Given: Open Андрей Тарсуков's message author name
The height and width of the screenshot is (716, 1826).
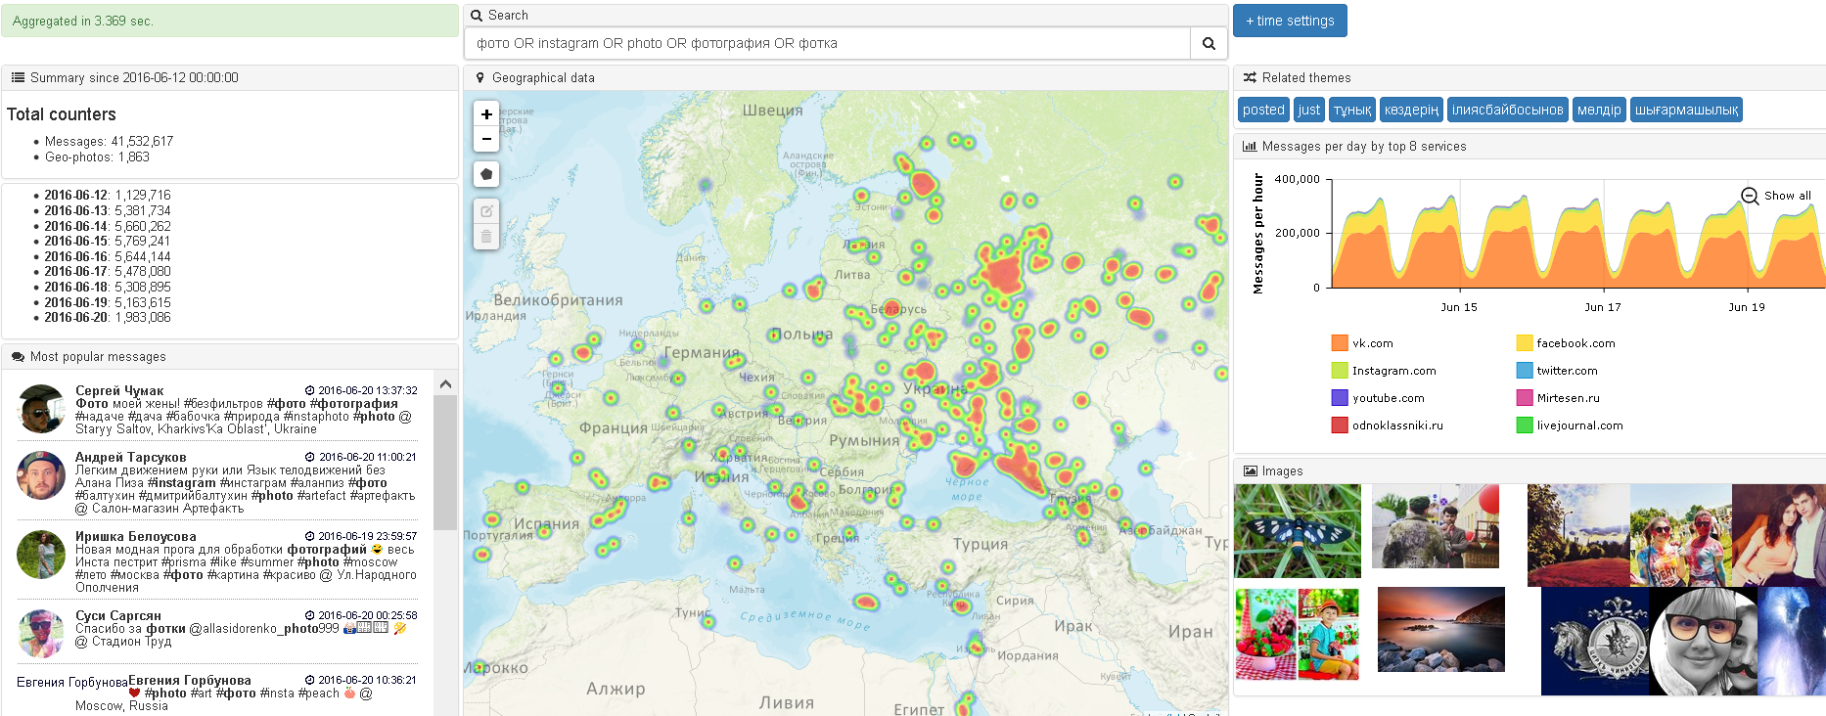Looking at the screenshot, I should point(131,457).
